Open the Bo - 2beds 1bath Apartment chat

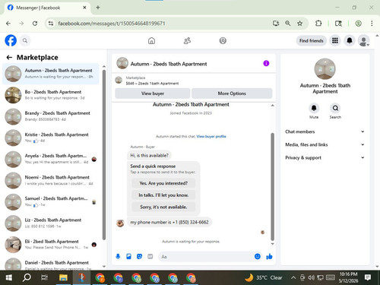click(x=51, y=95)
